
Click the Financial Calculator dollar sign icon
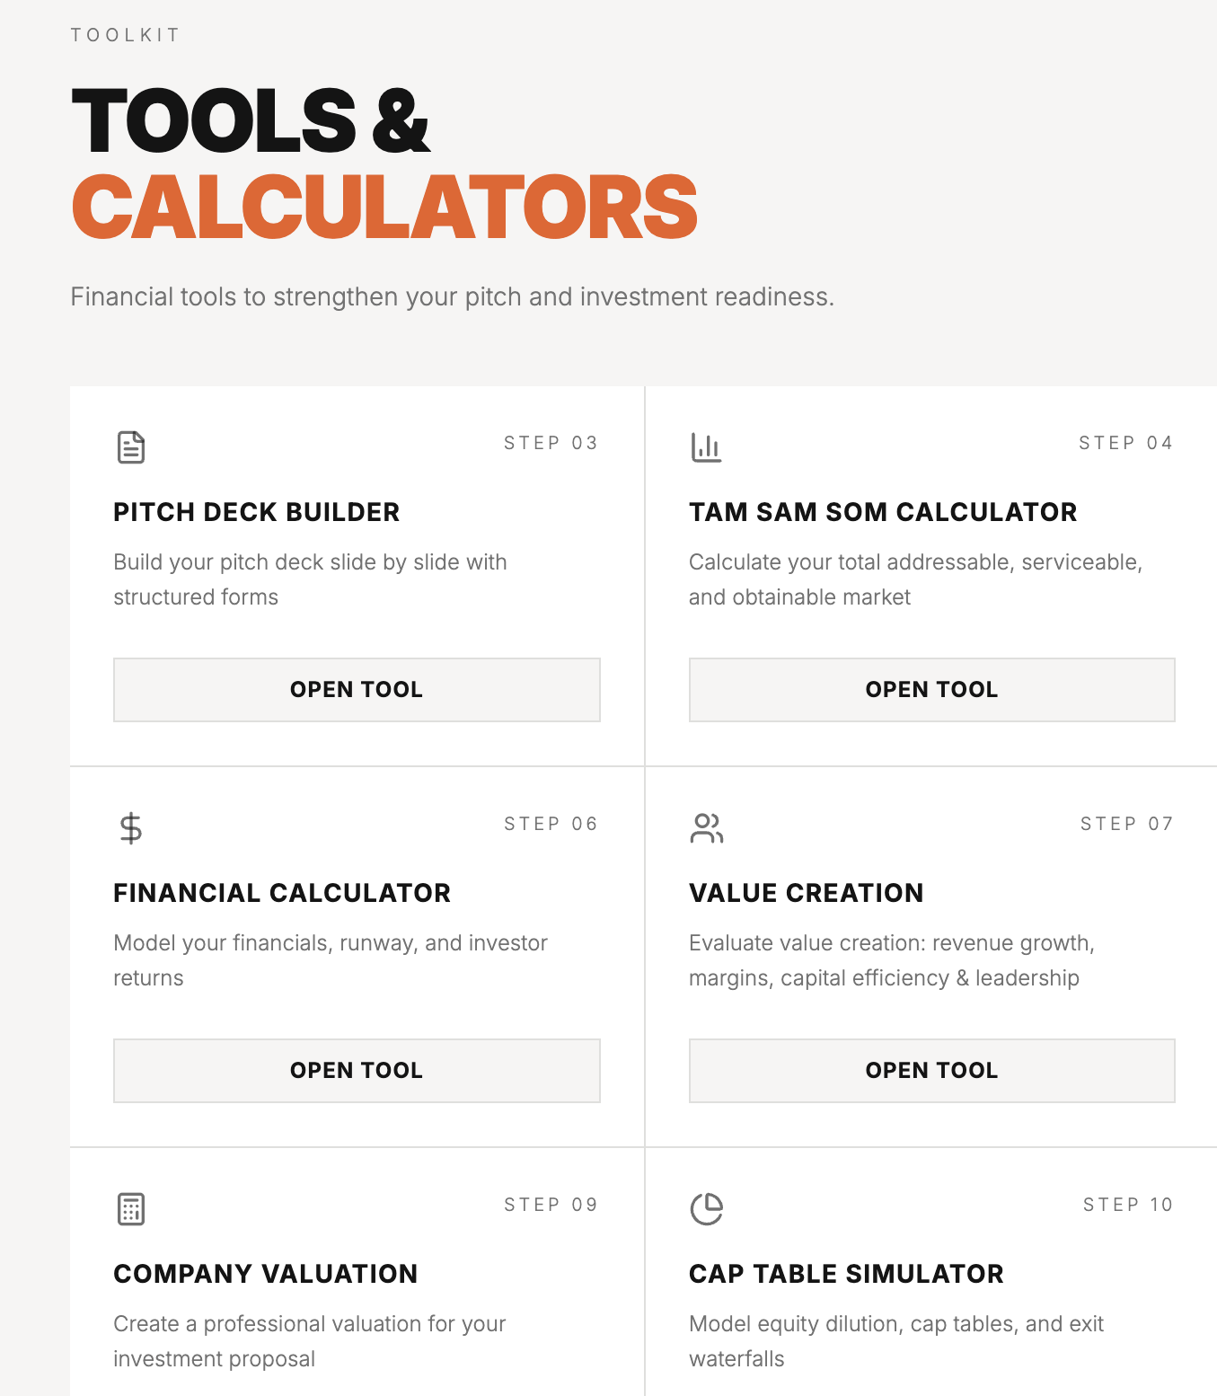tap(131, 827)
